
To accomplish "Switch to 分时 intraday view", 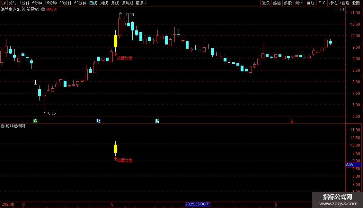I will click(13, 3).
